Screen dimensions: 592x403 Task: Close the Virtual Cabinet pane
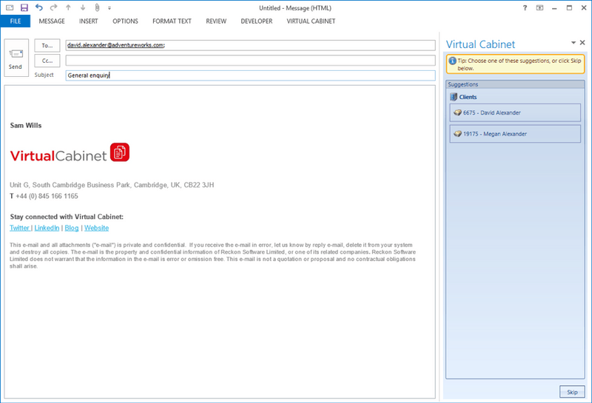582,43
